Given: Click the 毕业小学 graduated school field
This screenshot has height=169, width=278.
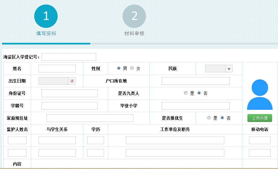Looking at the screenshot, I should [195, 106].
